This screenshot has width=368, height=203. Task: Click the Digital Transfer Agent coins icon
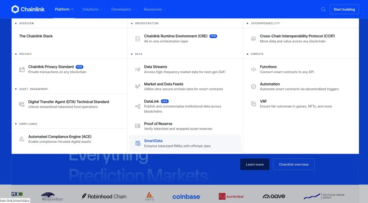click(22, 104)
